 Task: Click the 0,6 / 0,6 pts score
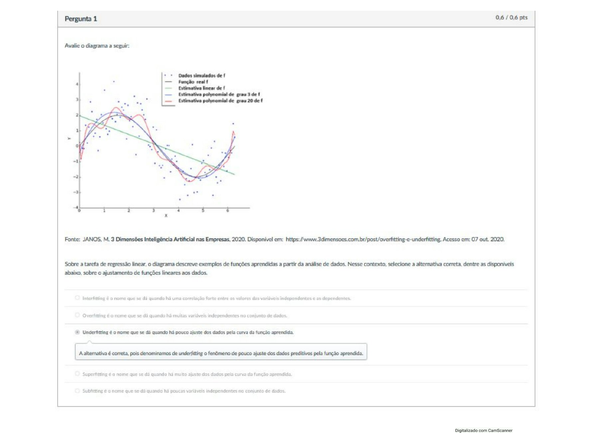point(511,17)
